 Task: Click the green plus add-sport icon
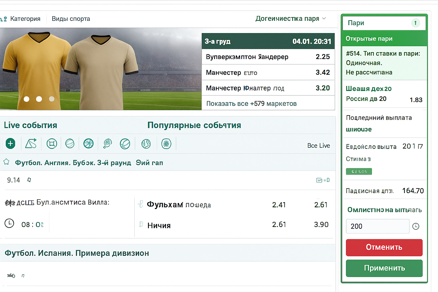click(x=11, y=143)
